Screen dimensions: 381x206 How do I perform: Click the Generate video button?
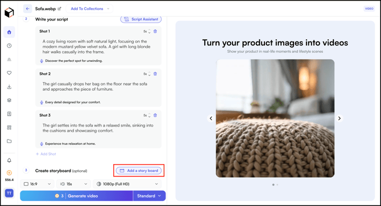(x=77, y=196)
